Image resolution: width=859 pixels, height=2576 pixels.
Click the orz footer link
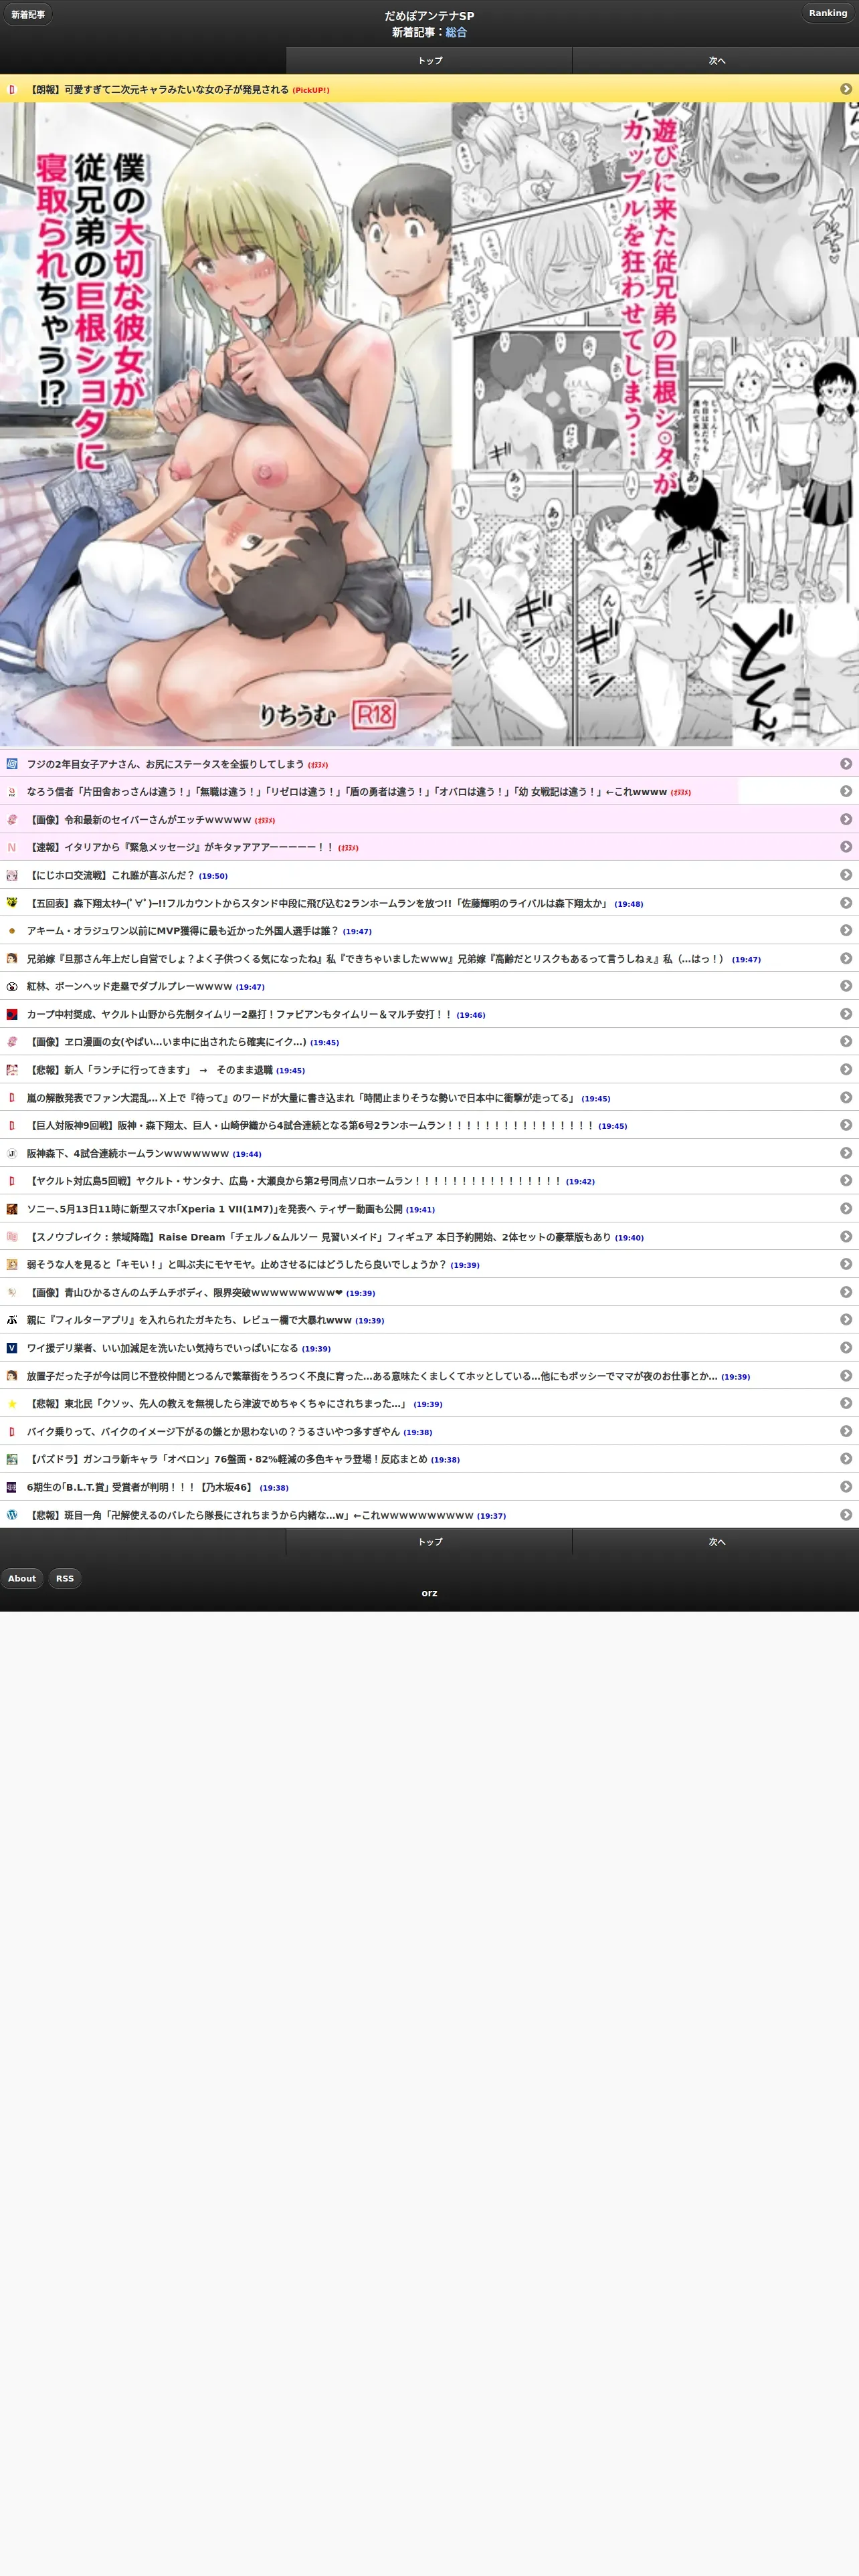429,1593
